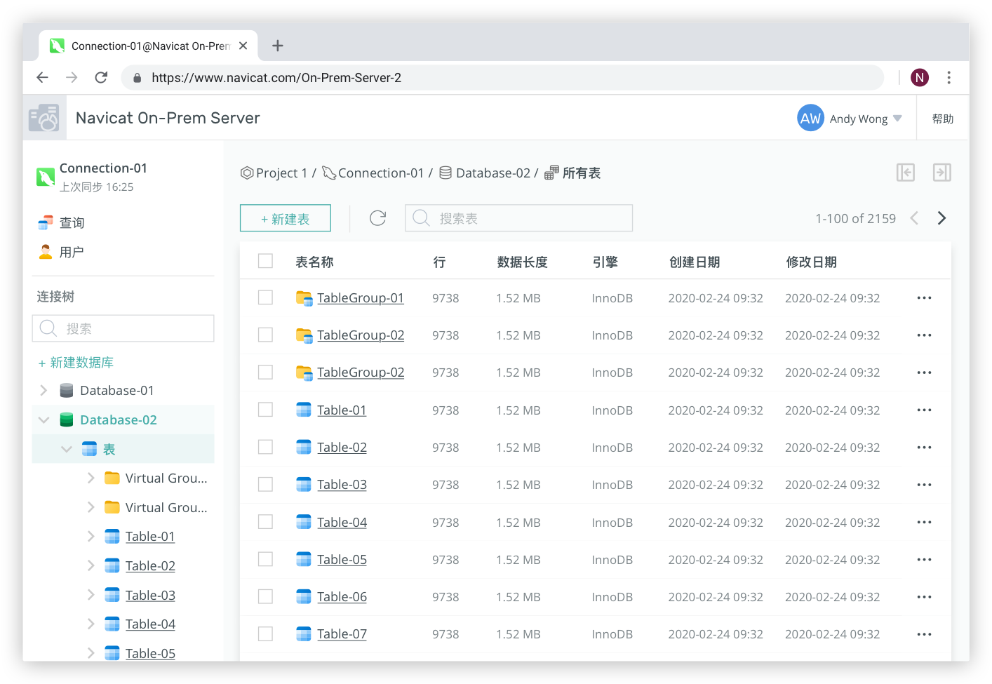Go to Database-02 breadcrumb

(x=485, y=173)
